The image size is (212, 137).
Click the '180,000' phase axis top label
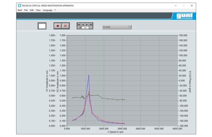coord(183,35)
